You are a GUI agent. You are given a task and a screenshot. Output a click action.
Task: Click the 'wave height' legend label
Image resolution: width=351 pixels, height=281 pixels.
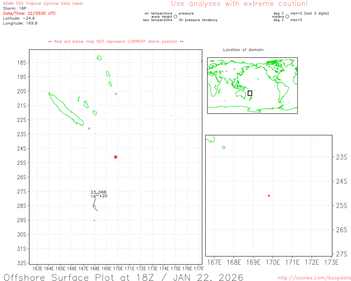(162, 17)
